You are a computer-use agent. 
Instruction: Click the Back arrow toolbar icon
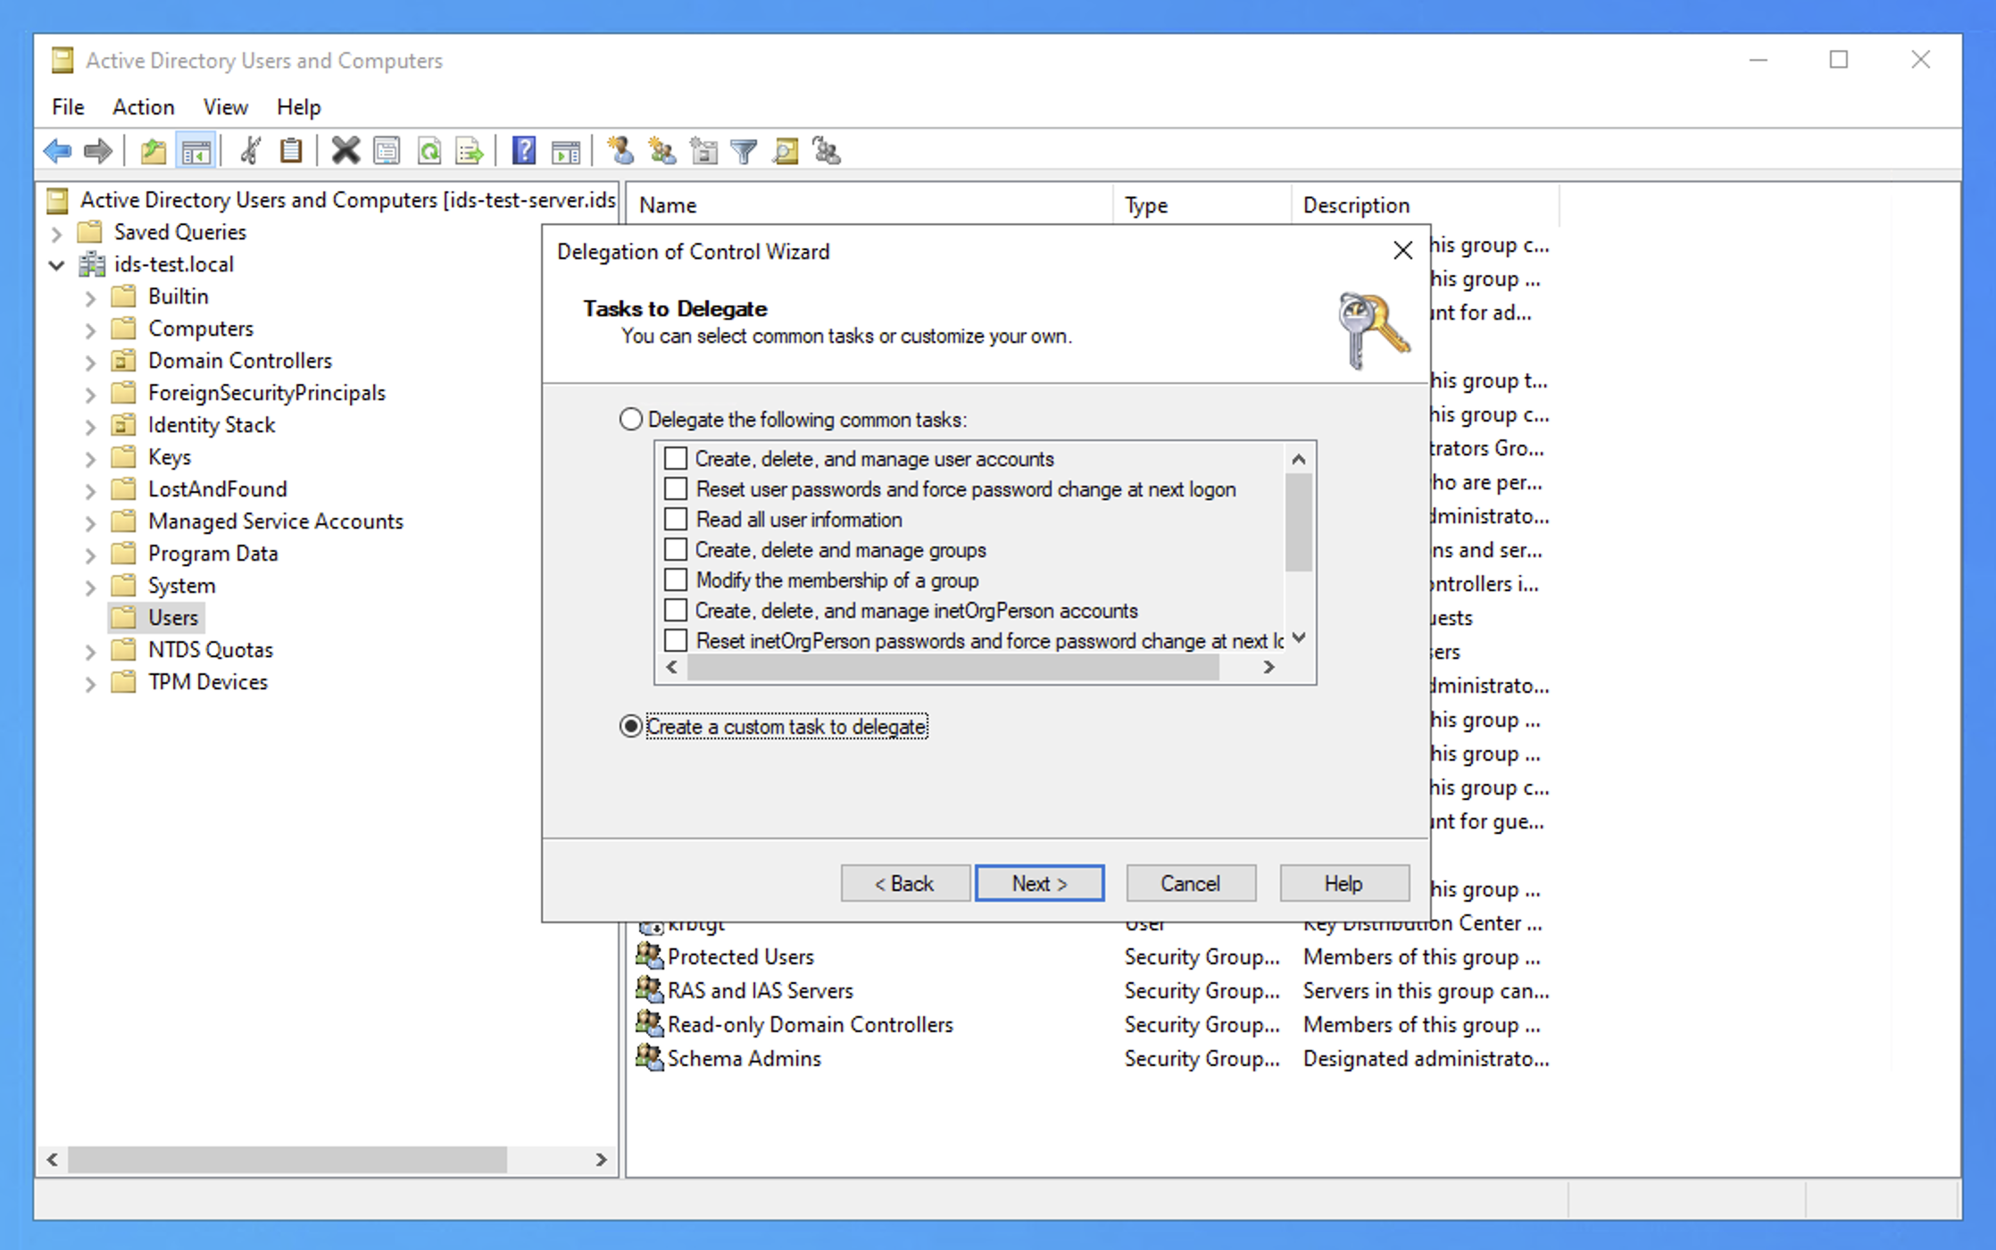click(58, 151)
